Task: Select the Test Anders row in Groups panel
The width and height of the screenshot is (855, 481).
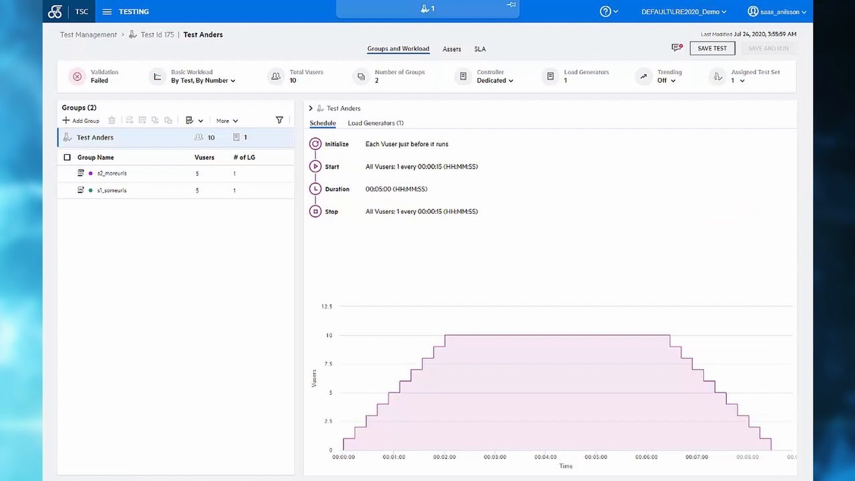Action: 176,138
